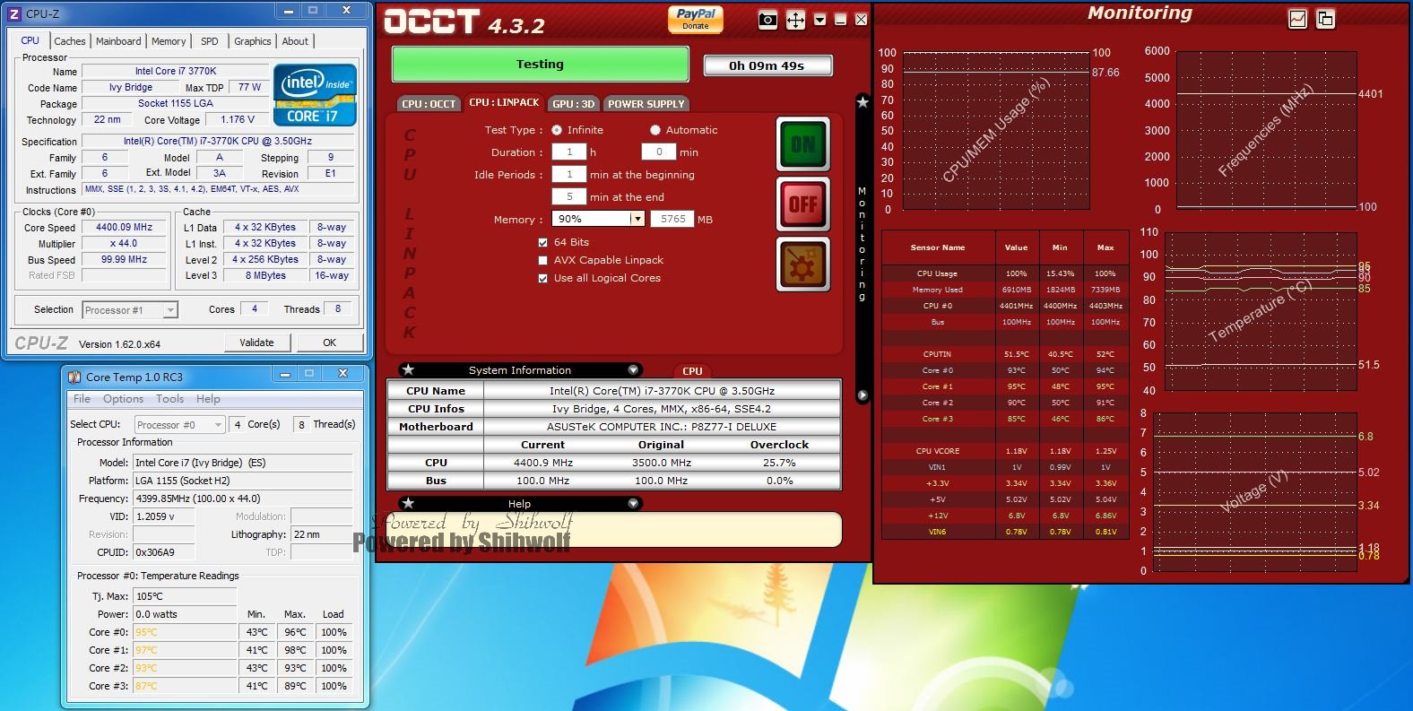Open the Memory percentage dropdown
This screenshot has height=711, width=1413.
[x=637, y=219]
